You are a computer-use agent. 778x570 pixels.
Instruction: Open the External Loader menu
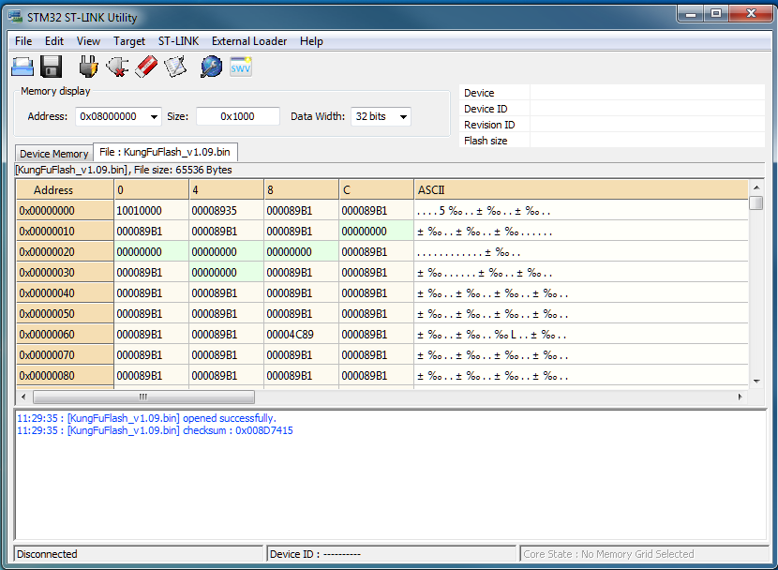(249, 41)
